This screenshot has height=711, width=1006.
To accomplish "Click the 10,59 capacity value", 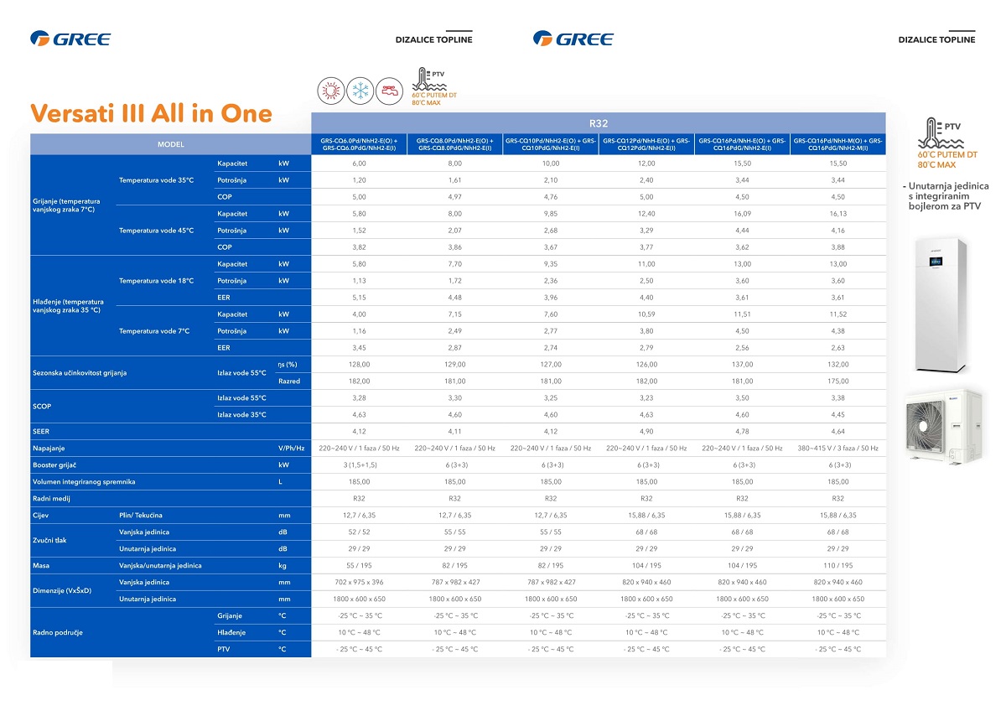I will point(646,314).
